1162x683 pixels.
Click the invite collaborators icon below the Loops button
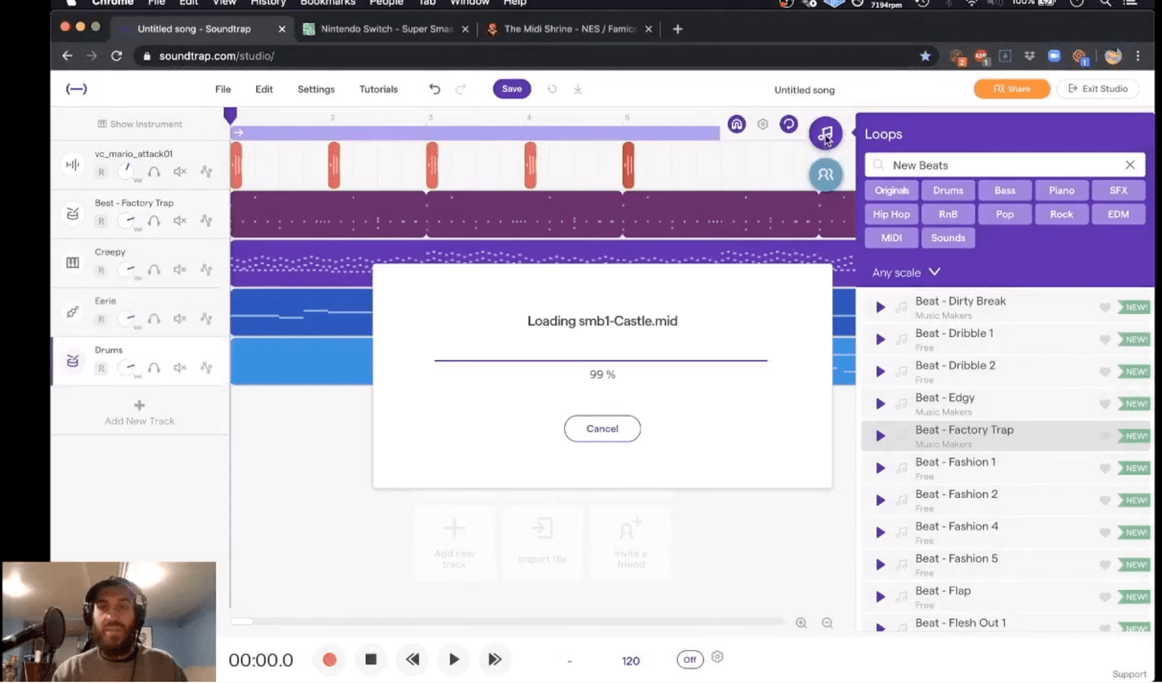[824, 174]
